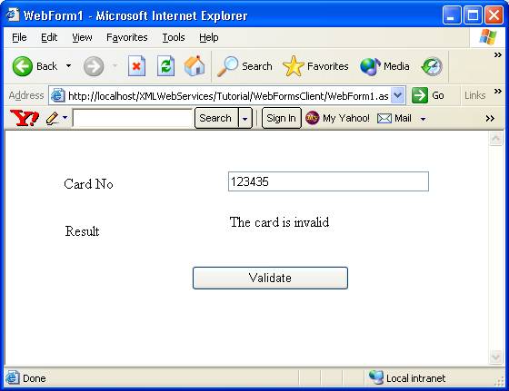
Task: Open the Favorites menu
Action: pos(127,37)
